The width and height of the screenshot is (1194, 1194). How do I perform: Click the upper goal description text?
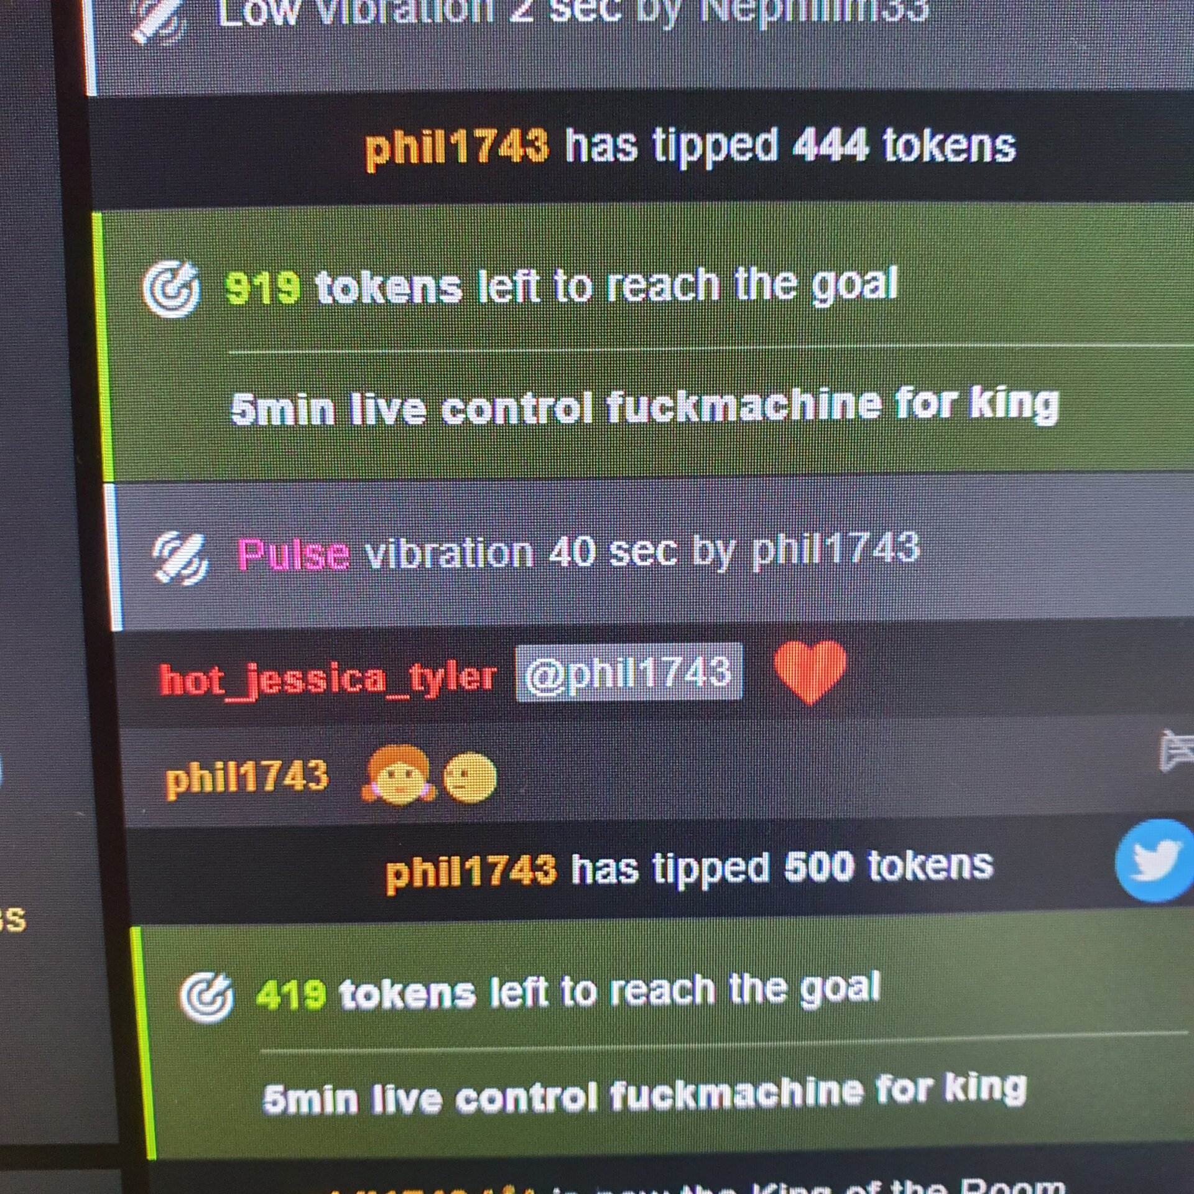point(644,407)
